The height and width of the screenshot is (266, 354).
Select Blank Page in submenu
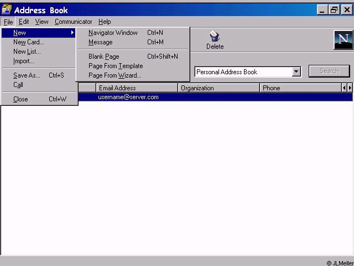click(x=133, y=57)
